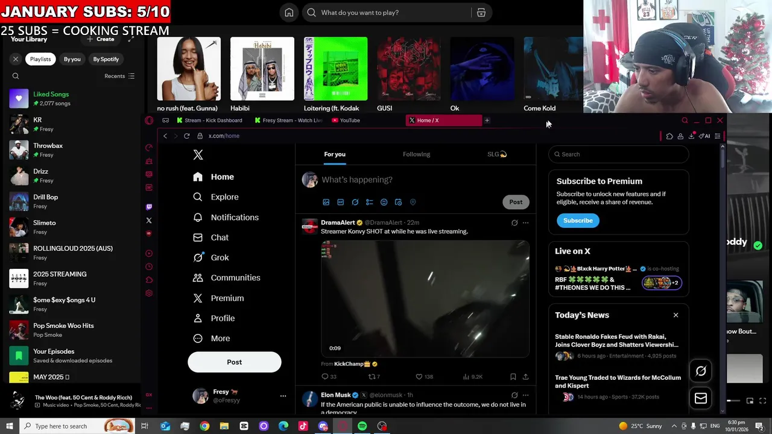Go back in the browser
This screenshot has width=772, height=434.
[x=165, y=136]
